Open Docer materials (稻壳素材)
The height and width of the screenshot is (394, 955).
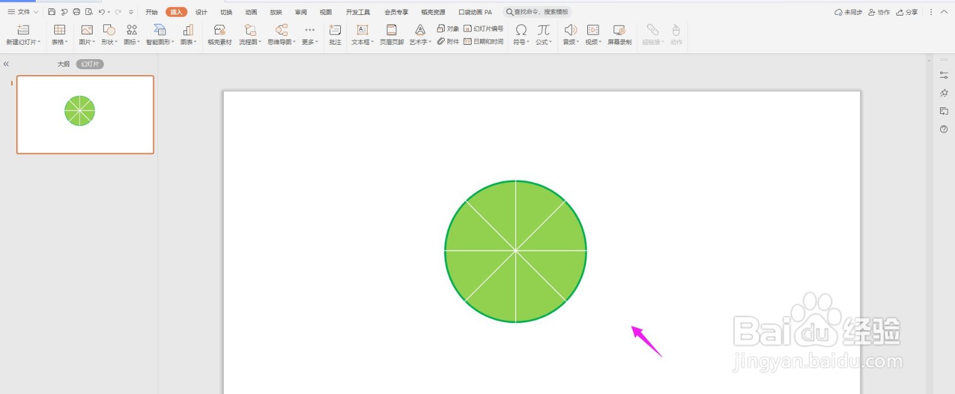(x=220, y=35)
